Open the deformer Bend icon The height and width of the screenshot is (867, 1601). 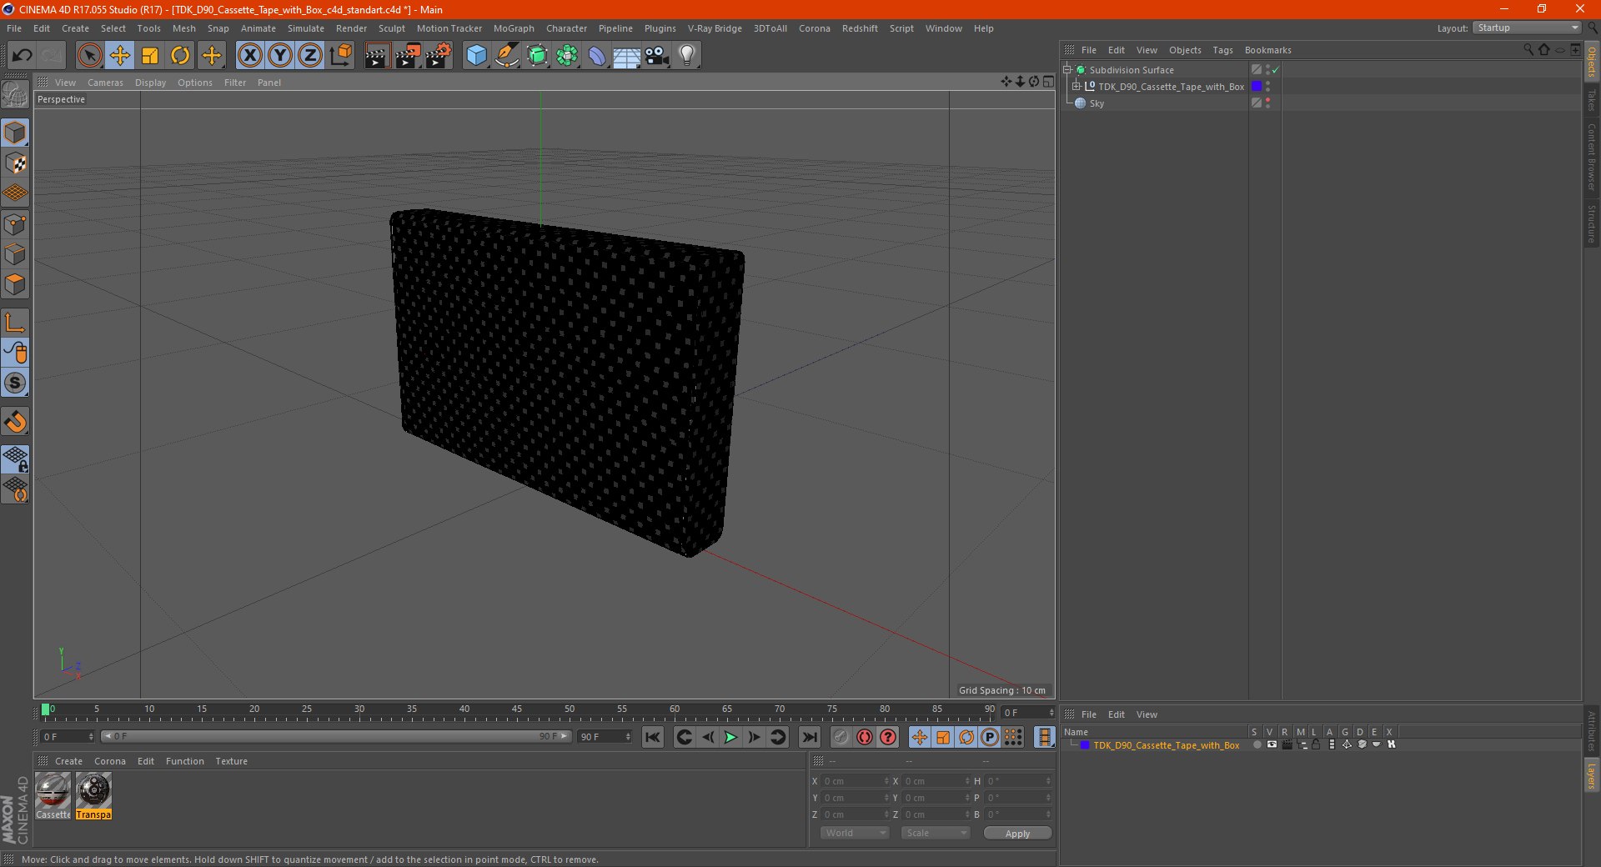point(597,56)
